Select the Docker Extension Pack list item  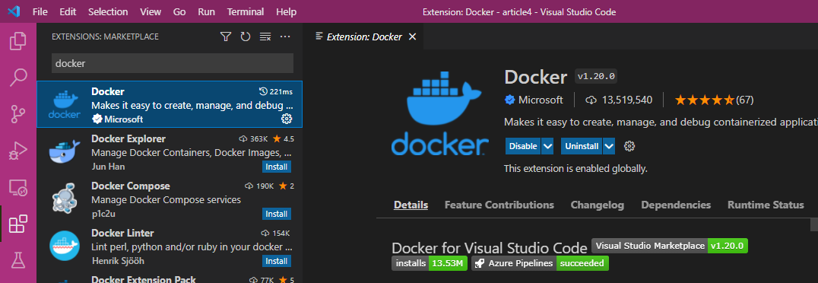[x=170, y=278]
